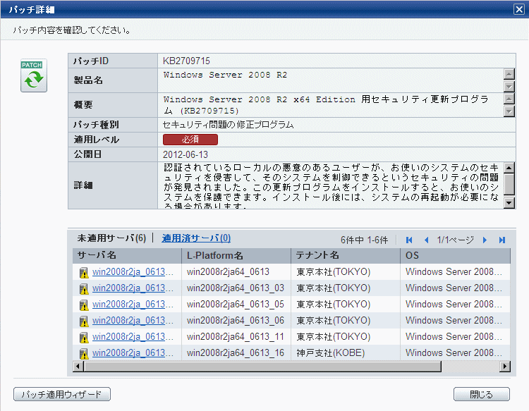Open server link in win2008r2ja64_0613_06 row
The width and height of the screenshot is (529, 411).
click(133, 320)
